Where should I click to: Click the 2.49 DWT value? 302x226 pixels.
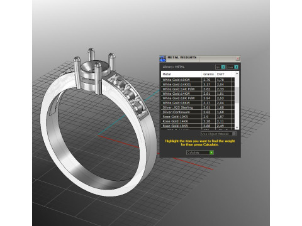(x=220, y=126)
